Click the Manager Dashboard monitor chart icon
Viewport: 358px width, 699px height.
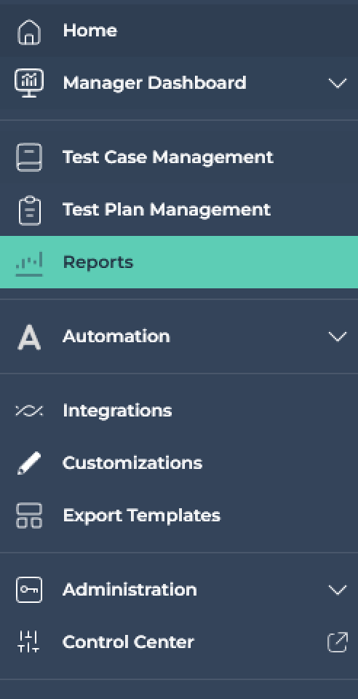[x=29, y=83]
